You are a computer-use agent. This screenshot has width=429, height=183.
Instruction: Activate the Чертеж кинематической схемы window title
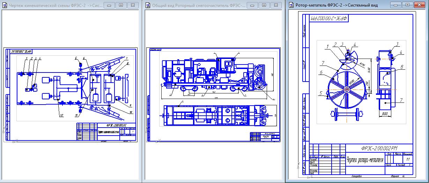56,6
